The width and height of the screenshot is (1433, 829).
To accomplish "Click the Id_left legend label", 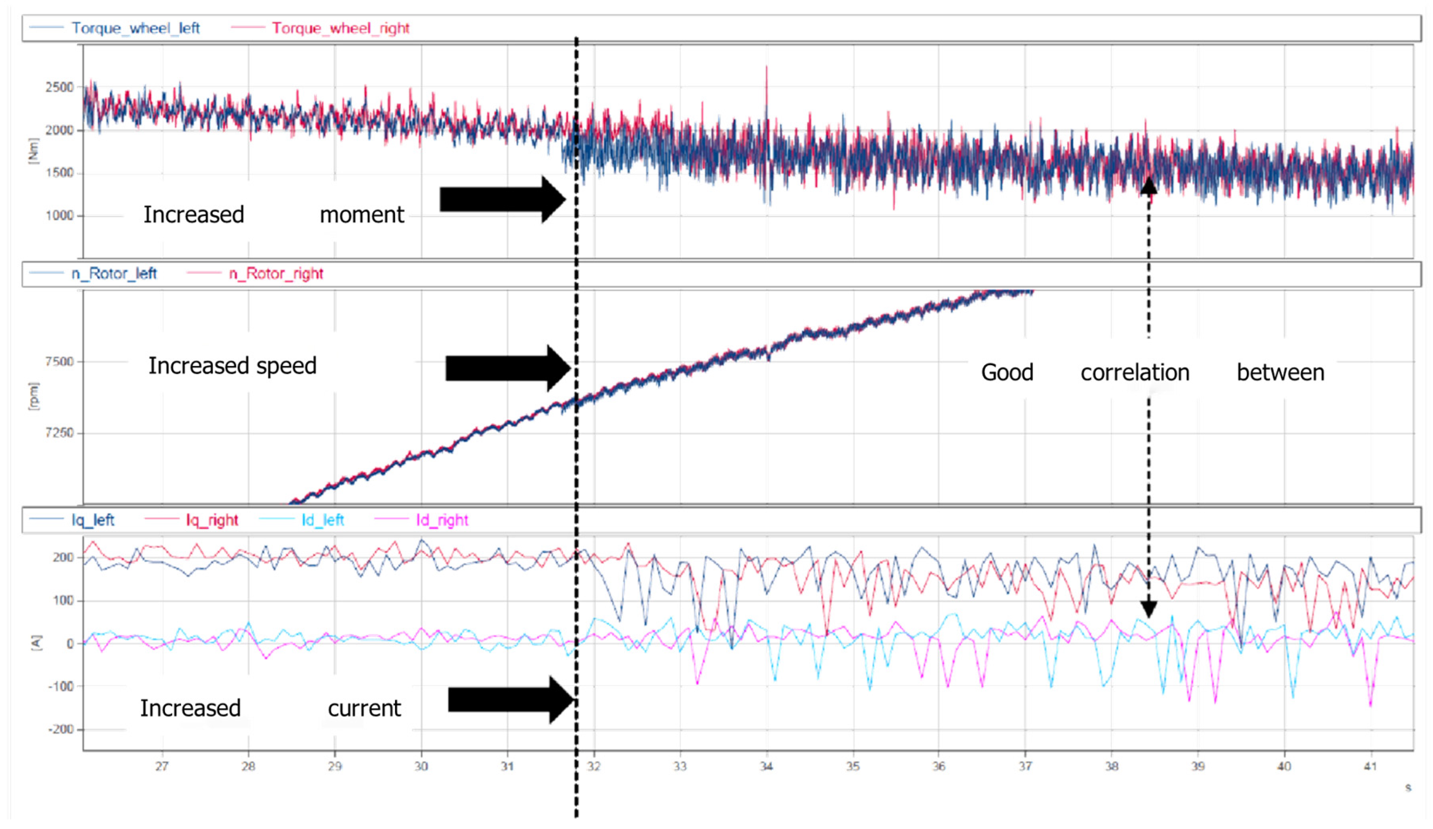I will (x=322, y=520).
